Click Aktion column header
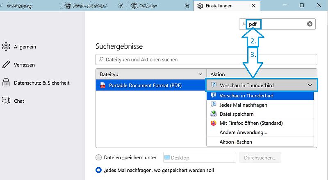 [x=262, y=74]
